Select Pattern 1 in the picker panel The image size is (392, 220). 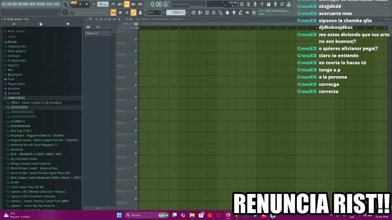[98, 33]
